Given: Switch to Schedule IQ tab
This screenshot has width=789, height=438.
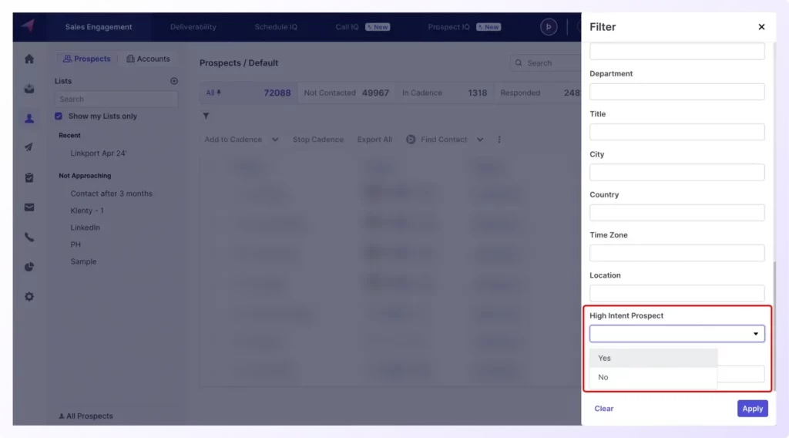Looking at the screenshot, I should coord(276,27).
